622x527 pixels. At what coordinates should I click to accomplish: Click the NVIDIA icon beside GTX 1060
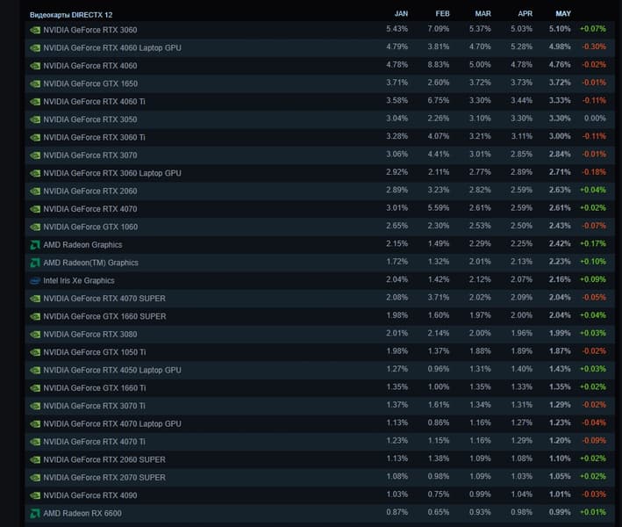35,227
